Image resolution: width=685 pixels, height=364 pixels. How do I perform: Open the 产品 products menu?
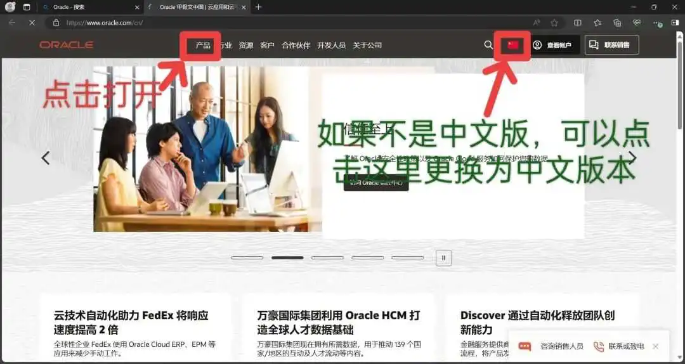[x=203, y=46]
